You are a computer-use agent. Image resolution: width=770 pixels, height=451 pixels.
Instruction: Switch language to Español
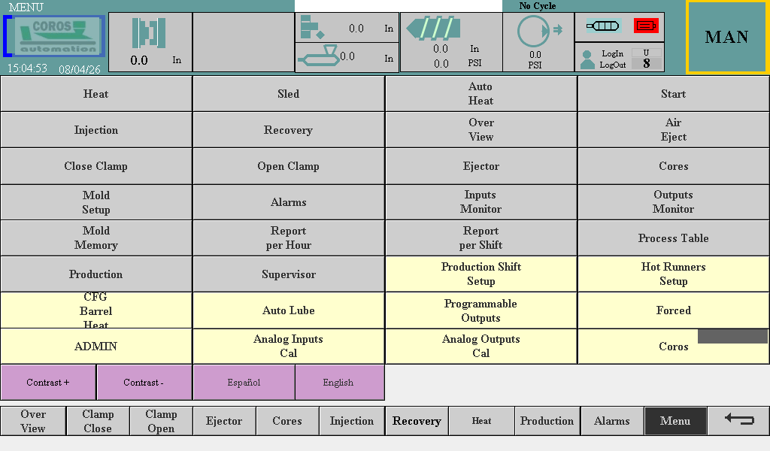pos(244,383)
